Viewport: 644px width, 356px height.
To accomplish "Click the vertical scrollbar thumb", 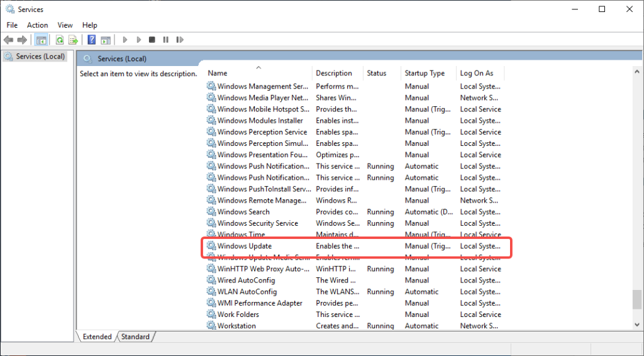I will coord(637,299).
